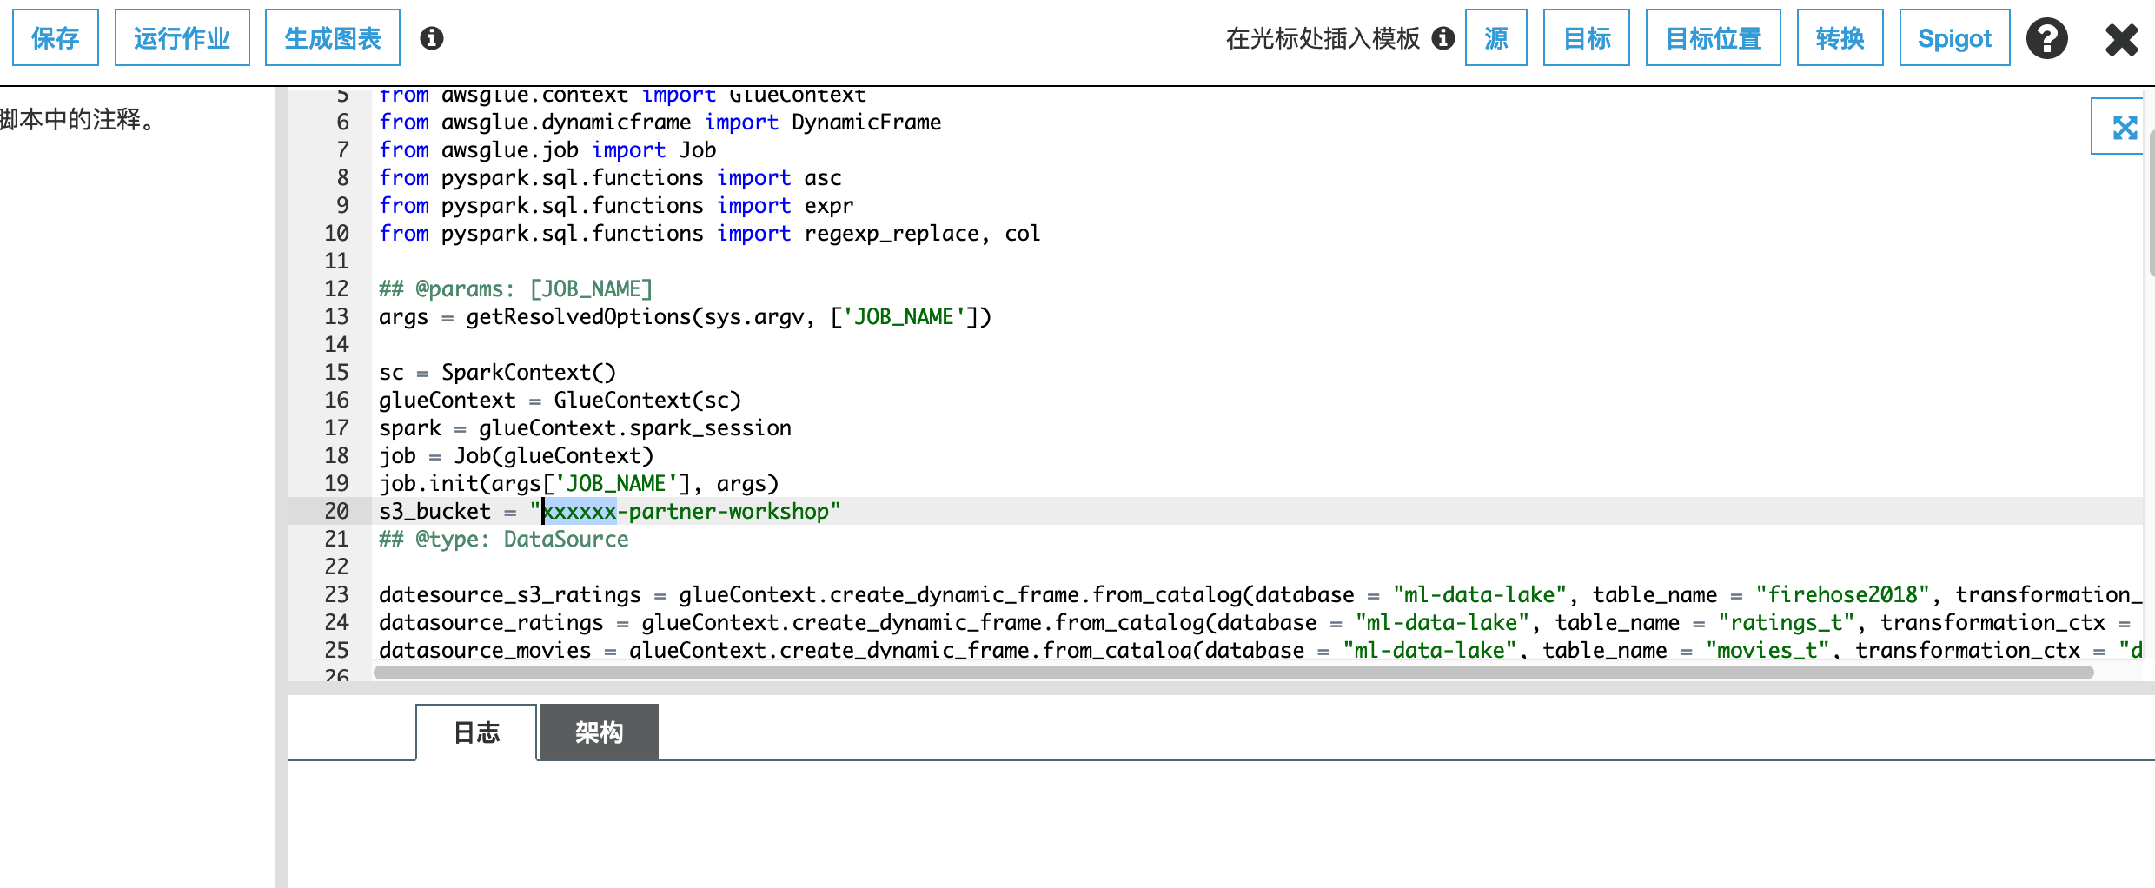Open help via question mark icon
This screenshot has height=888, width=2155.
coord(2047,38)
